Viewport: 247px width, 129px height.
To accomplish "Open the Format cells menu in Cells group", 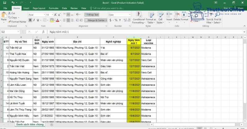I will click(x=184, y=17).
